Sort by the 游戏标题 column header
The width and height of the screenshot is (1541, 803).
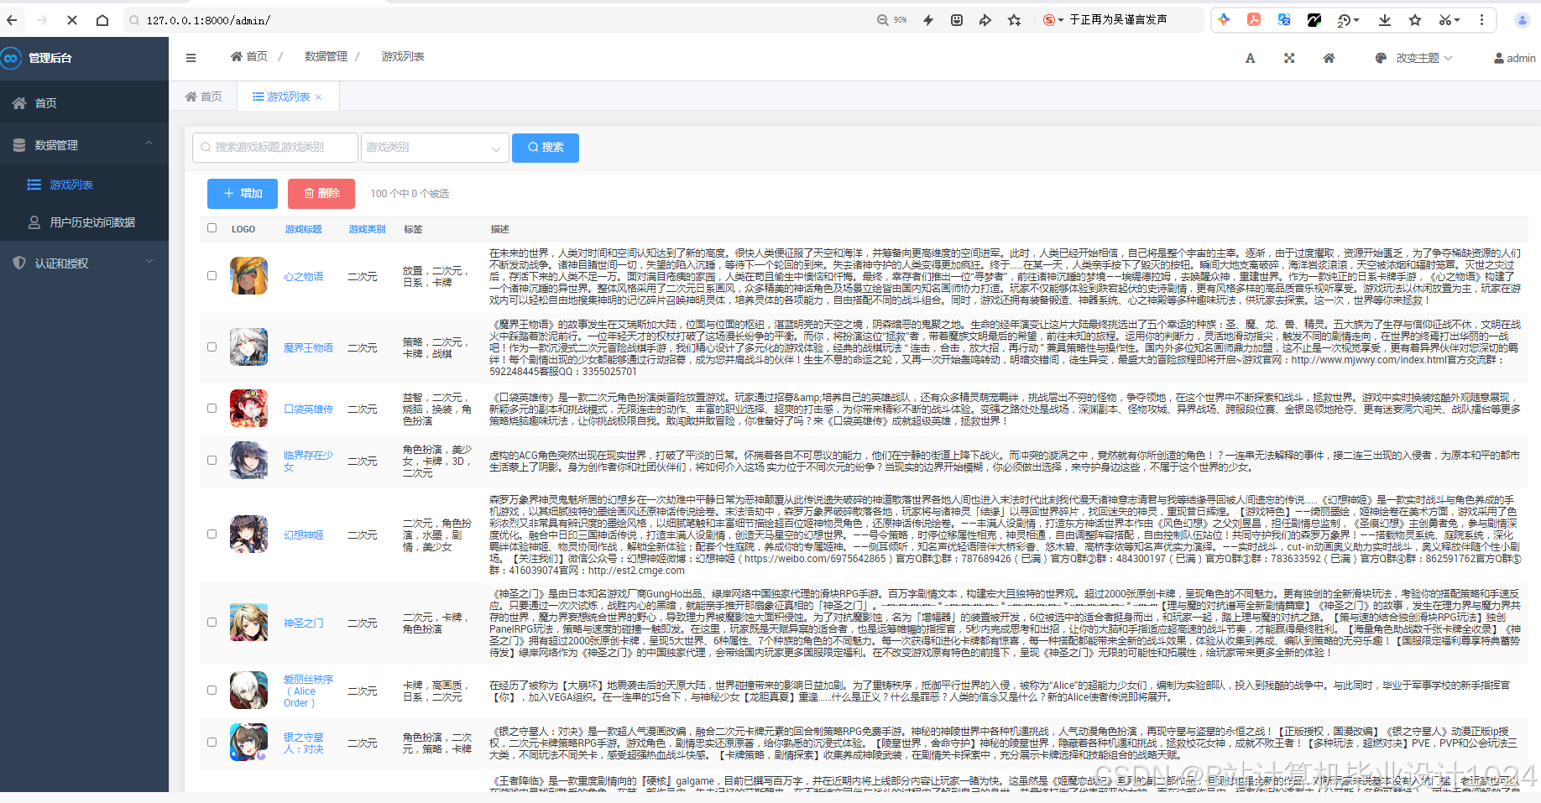(x=303, y=229)
